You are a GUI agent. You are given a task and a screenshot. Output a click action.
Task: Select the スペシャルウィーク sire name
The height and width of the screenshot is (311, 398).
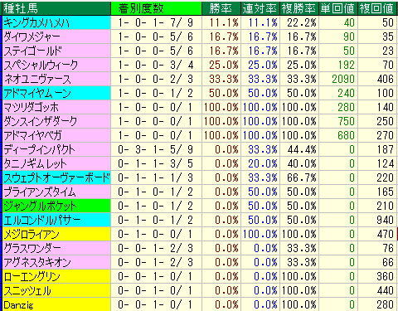click(x=41, y=65)
